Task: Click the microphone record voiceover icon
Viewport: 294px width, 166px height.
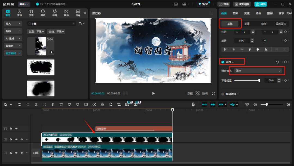Action: coord(193,104)
